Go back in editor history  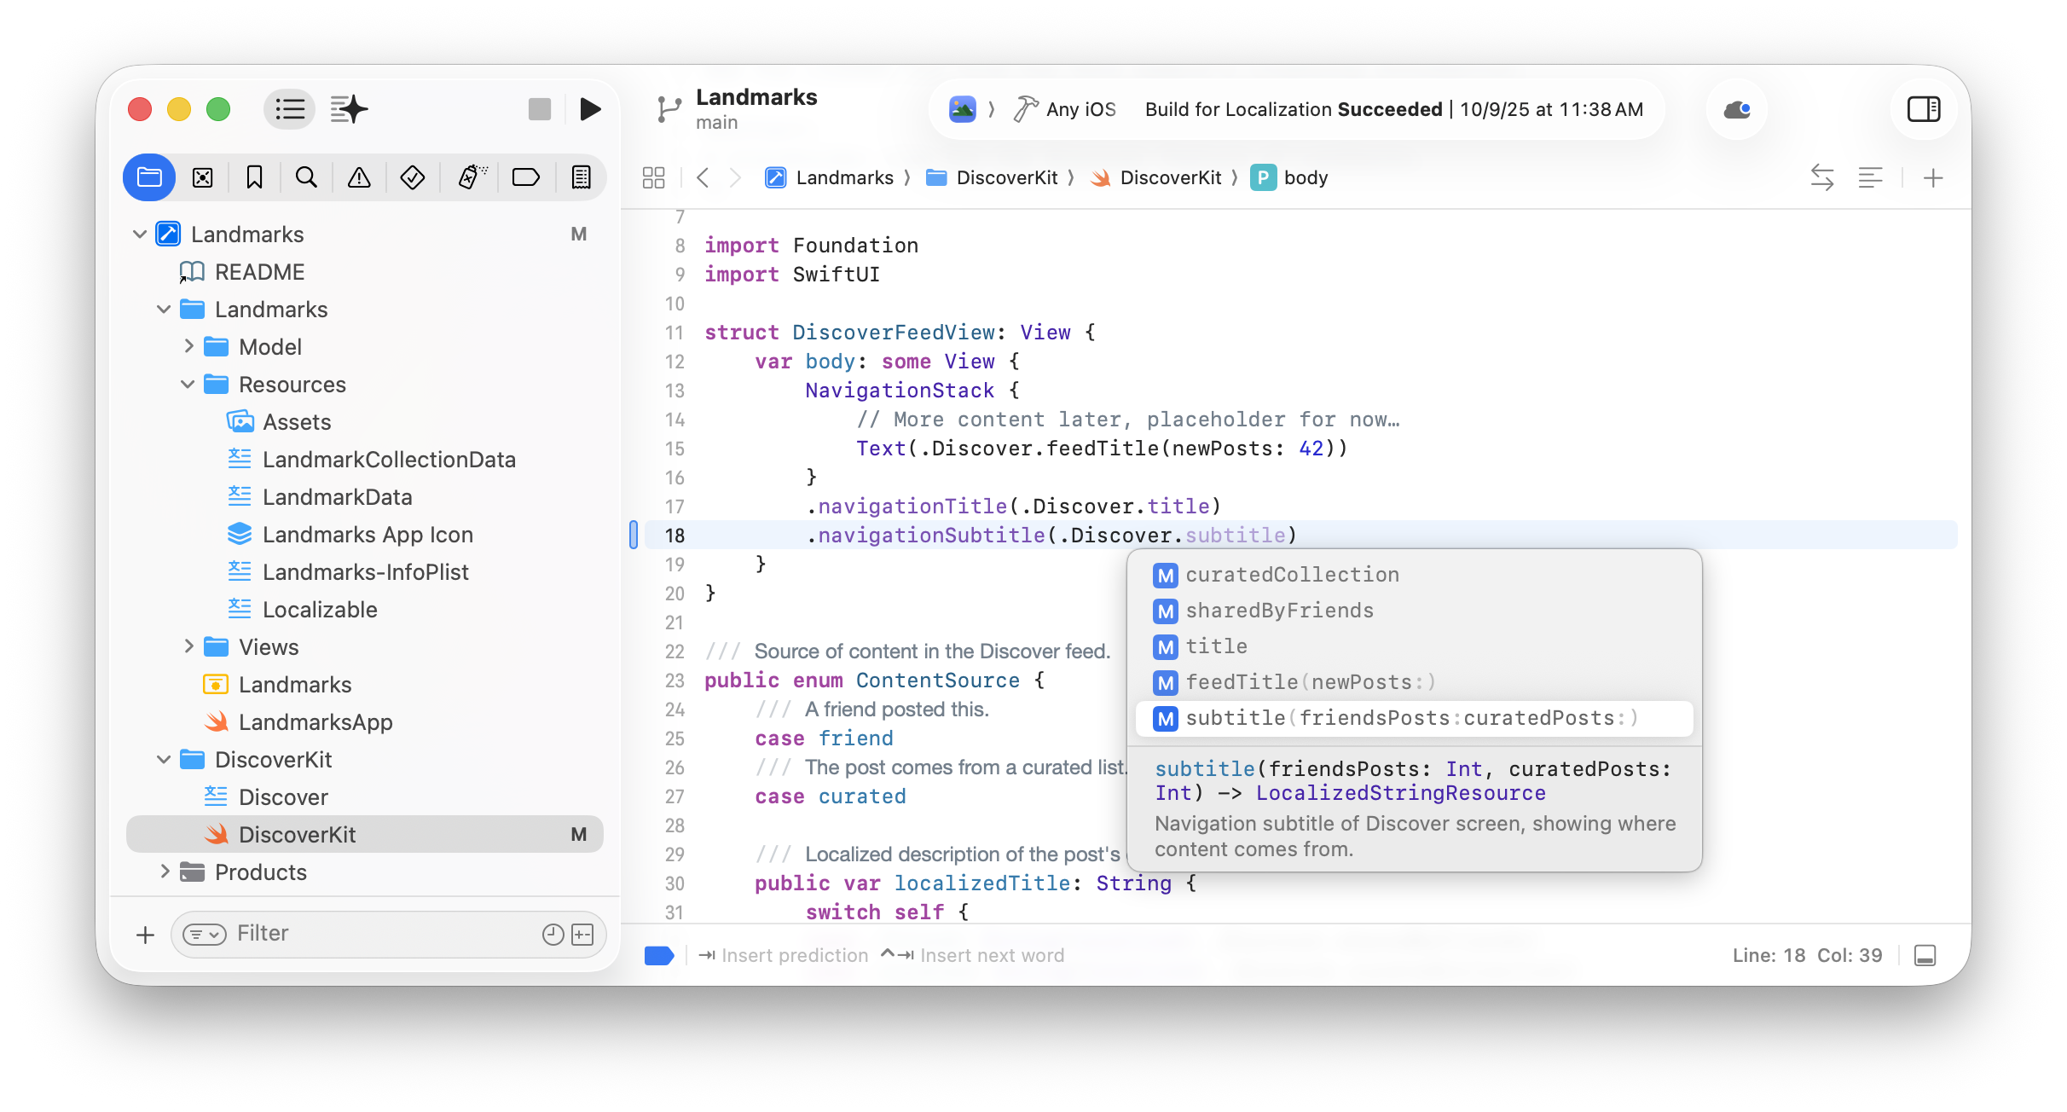703,177
